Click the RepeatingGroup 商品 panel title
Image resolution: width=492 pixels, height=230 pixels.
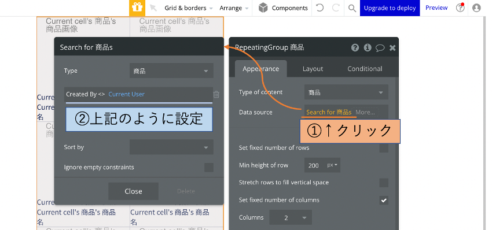tap(269, 47)
